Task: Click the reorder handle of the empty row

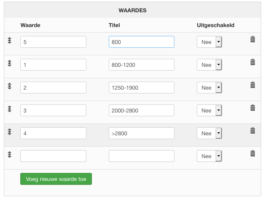Action: click(9, 155)
